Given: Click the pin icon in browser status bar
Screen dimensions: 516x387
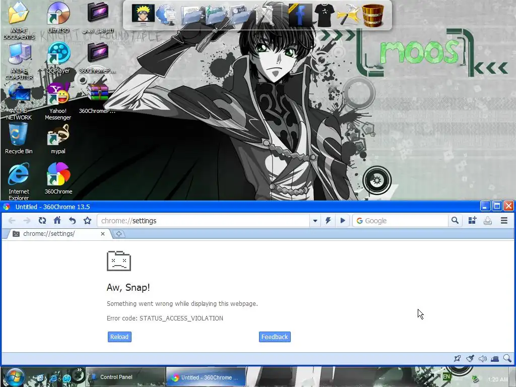Looking at the screenshot, I should point(457,358).
